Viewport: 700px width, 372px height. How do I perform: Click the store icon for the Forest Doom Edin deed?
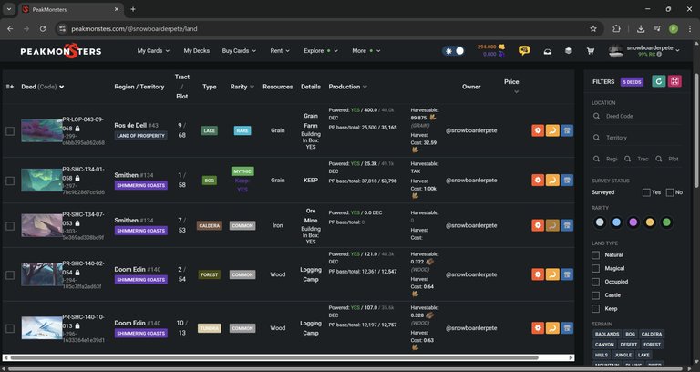[567, 274]
